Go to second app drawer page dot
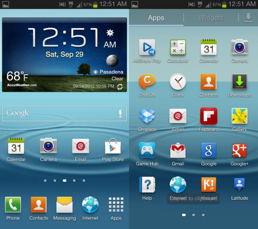This screenshot has width=258, height=229. tap(193, 215)
